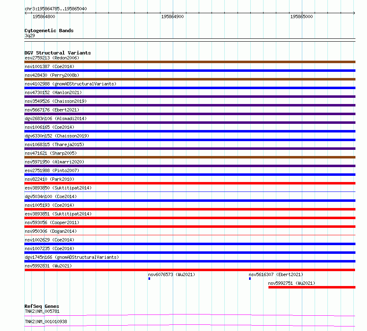Click the esv2759213 (Redon2006) variant label
Viewport: 367px width, 331px height.
(52, 58)
